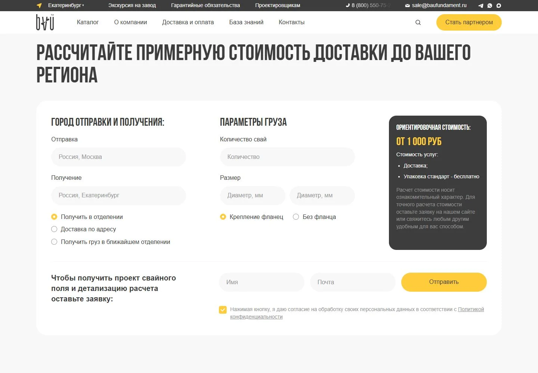Expand the Екатеринбург city selector
This screenshot has height=373, width=538.
tap(66, 5)
